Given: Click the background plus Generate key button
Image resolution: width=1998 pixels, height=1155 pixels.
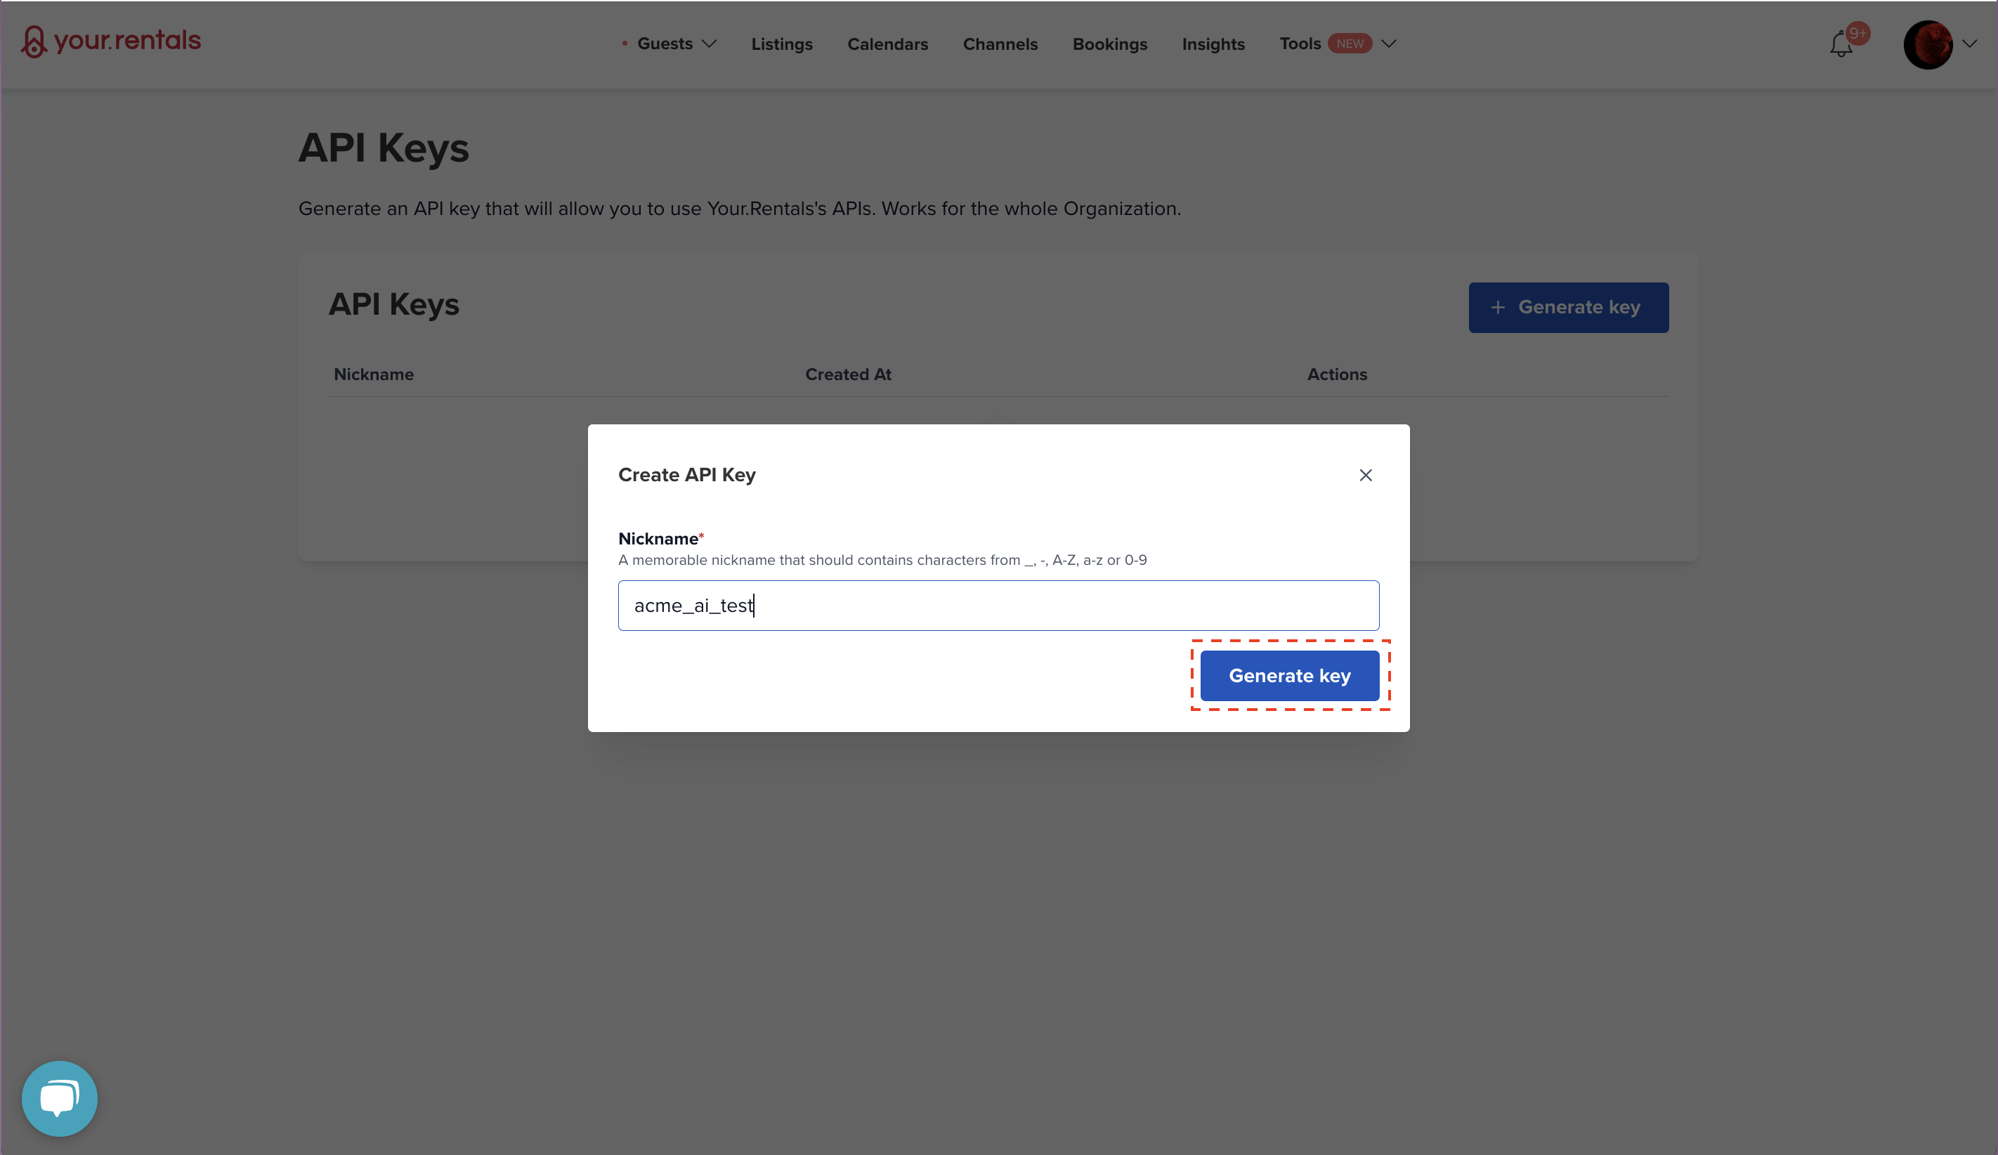Looking at the screenshot, I should tap(1568, 308).
